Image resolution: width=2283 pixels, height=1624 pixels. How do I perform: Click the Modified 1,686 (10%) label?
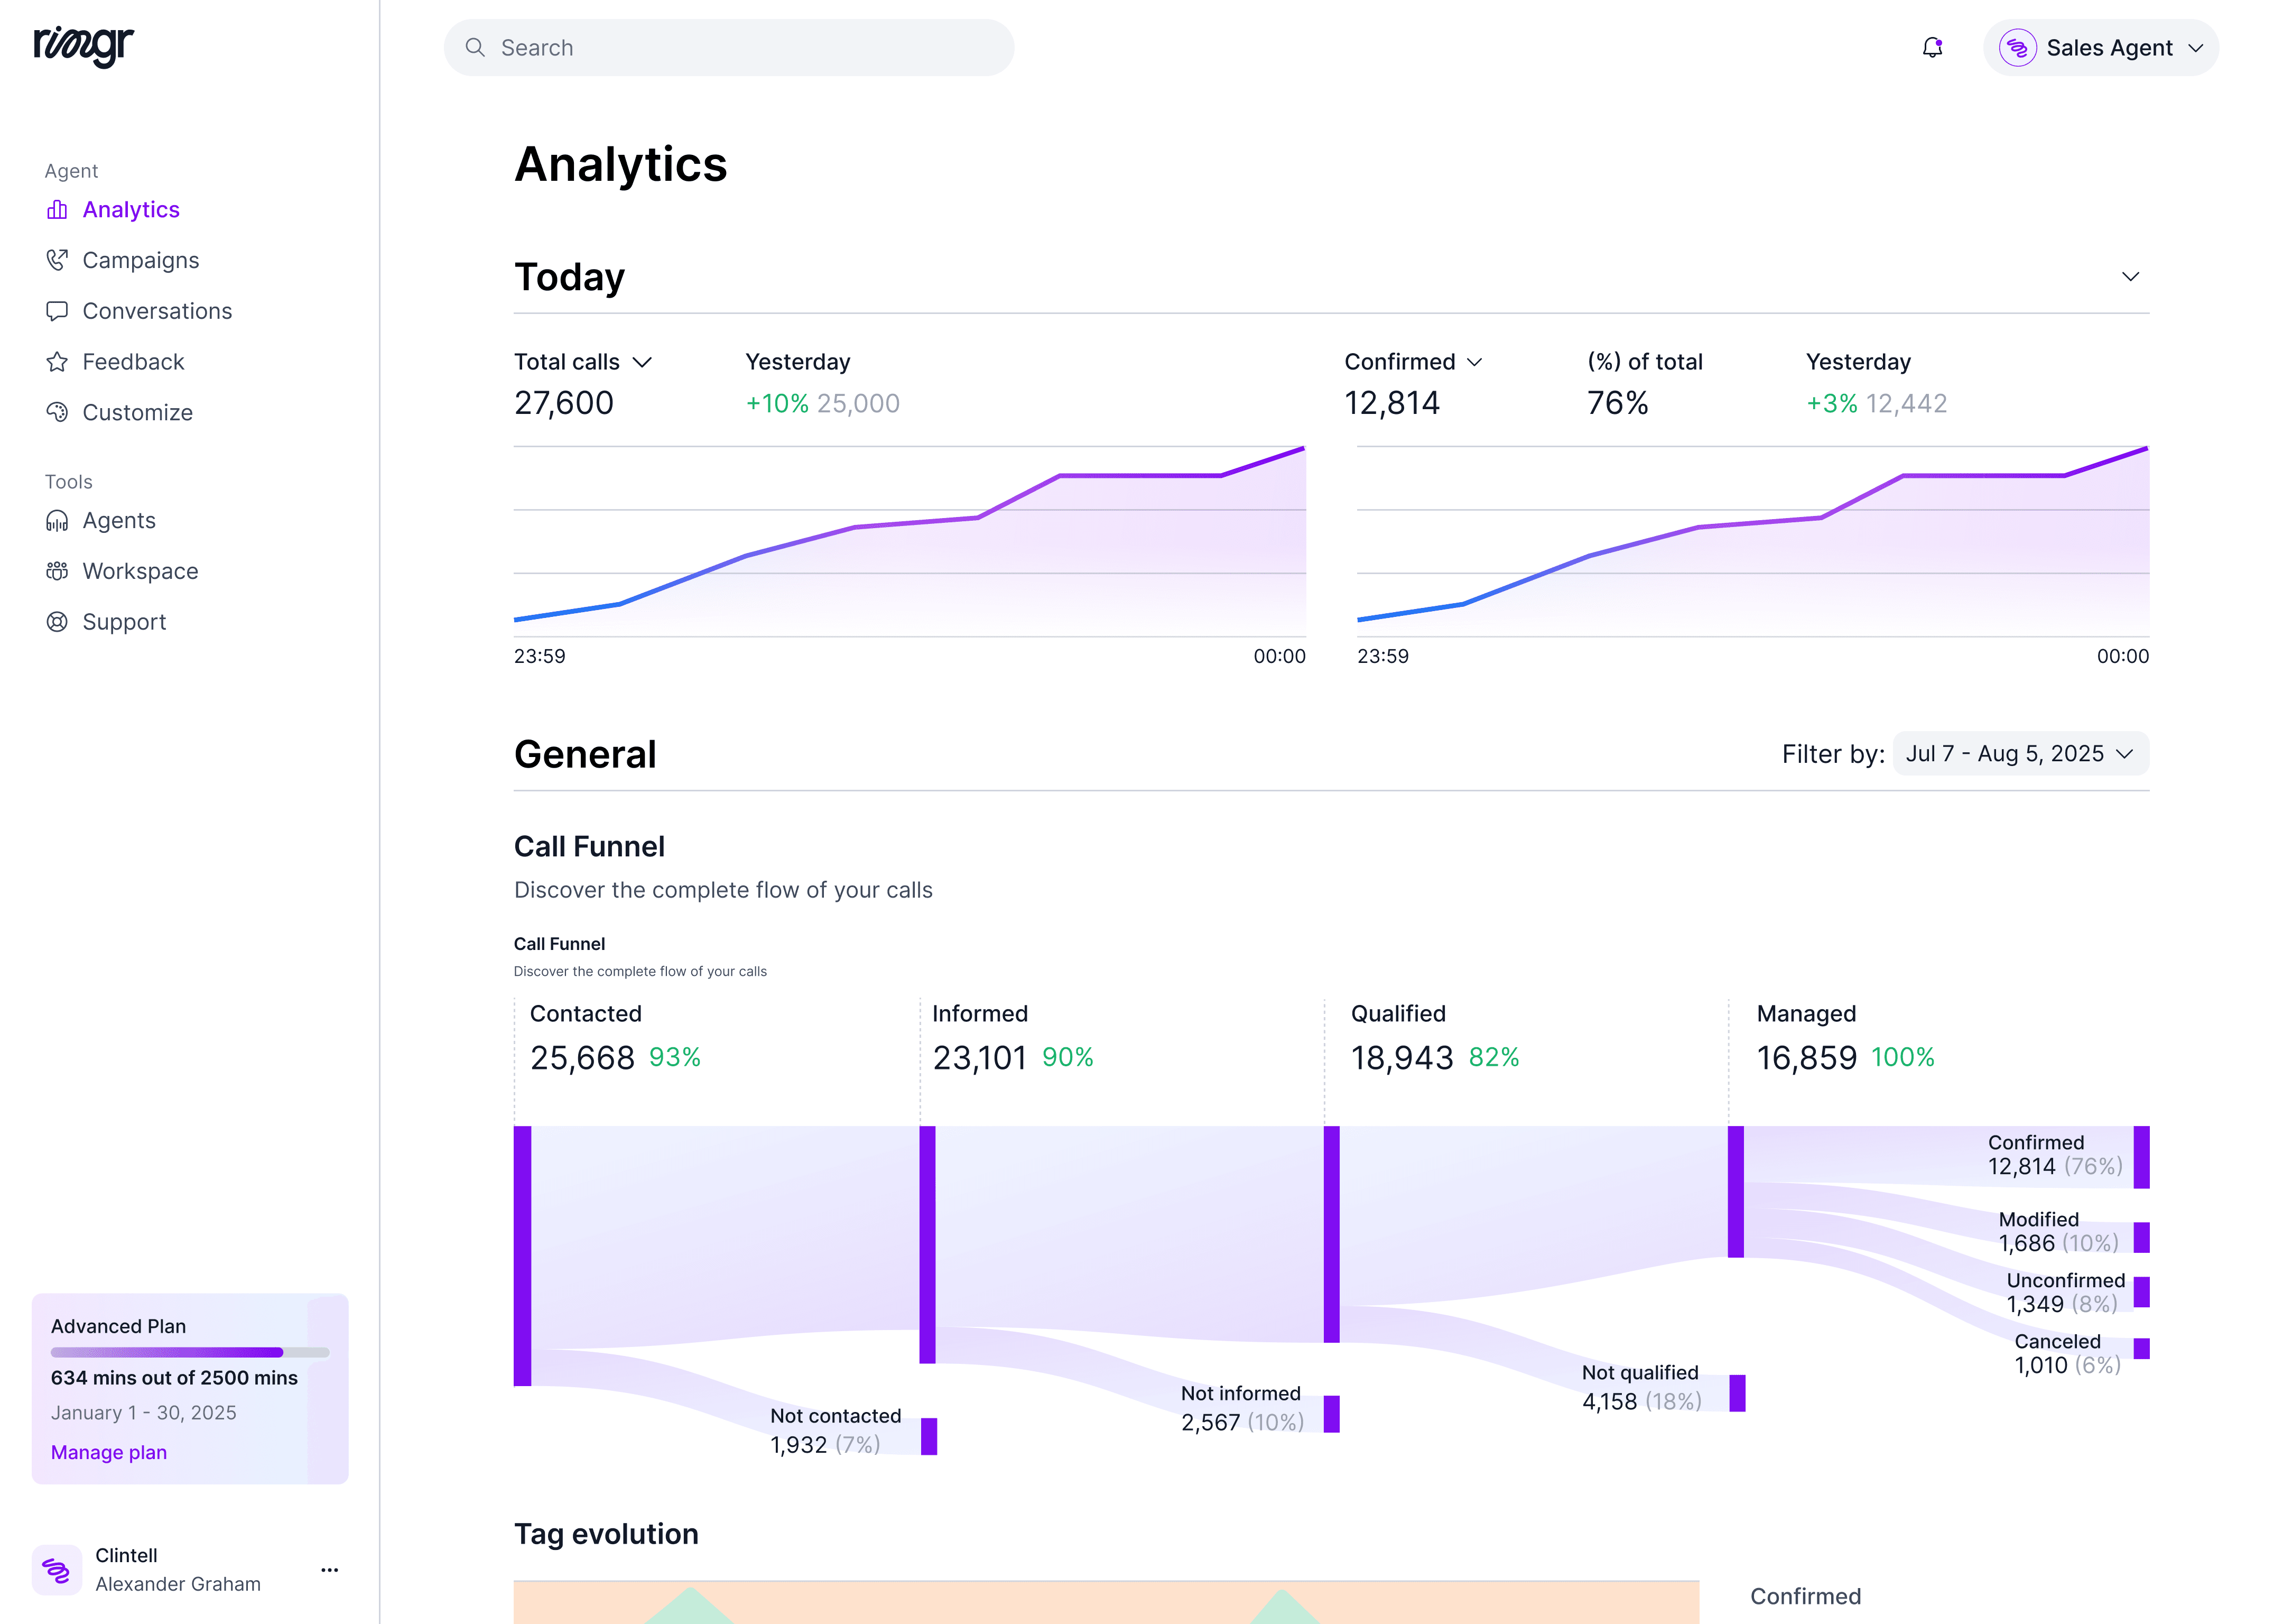click(x=2058, y=1232)
